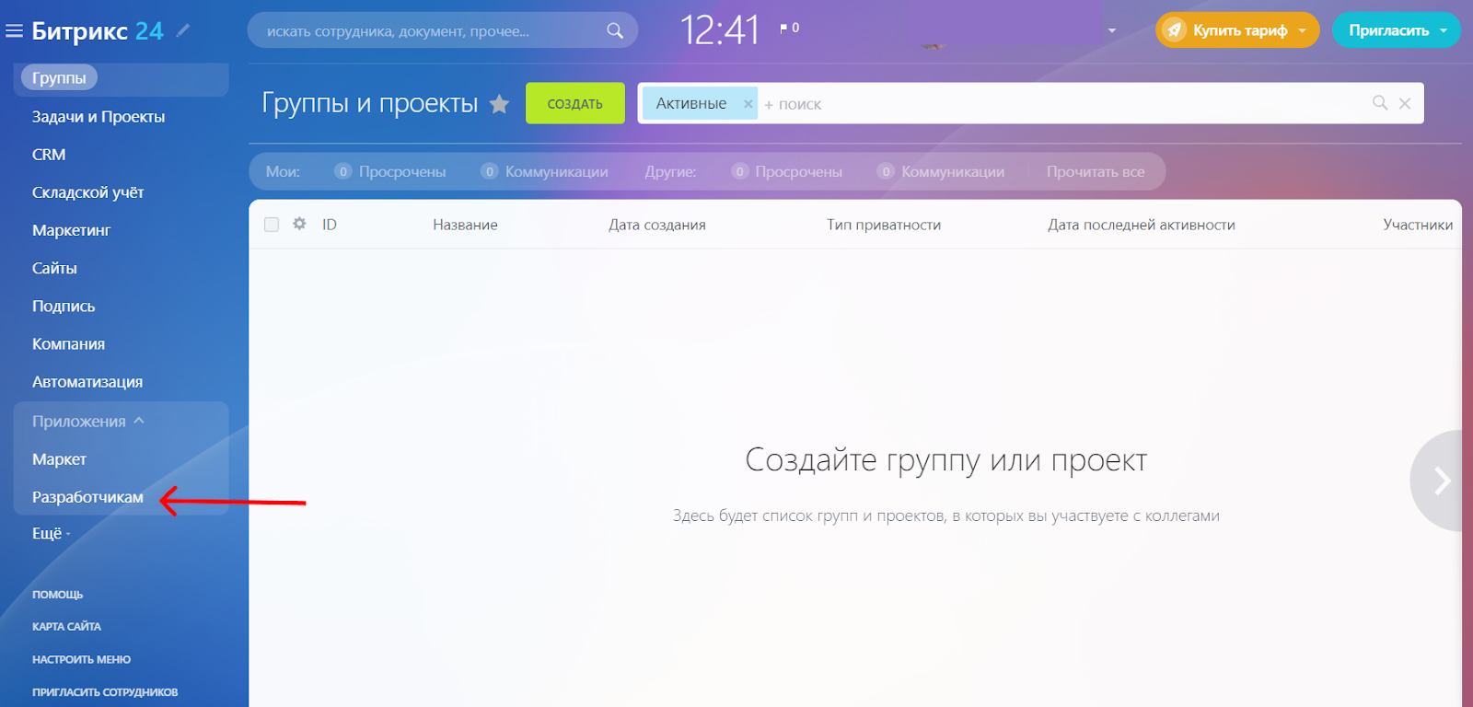Click the pencil edit icon beside the logo
Image resolution: width=1473 pixels, height=707 pixels.
click(x=183, y=30)
